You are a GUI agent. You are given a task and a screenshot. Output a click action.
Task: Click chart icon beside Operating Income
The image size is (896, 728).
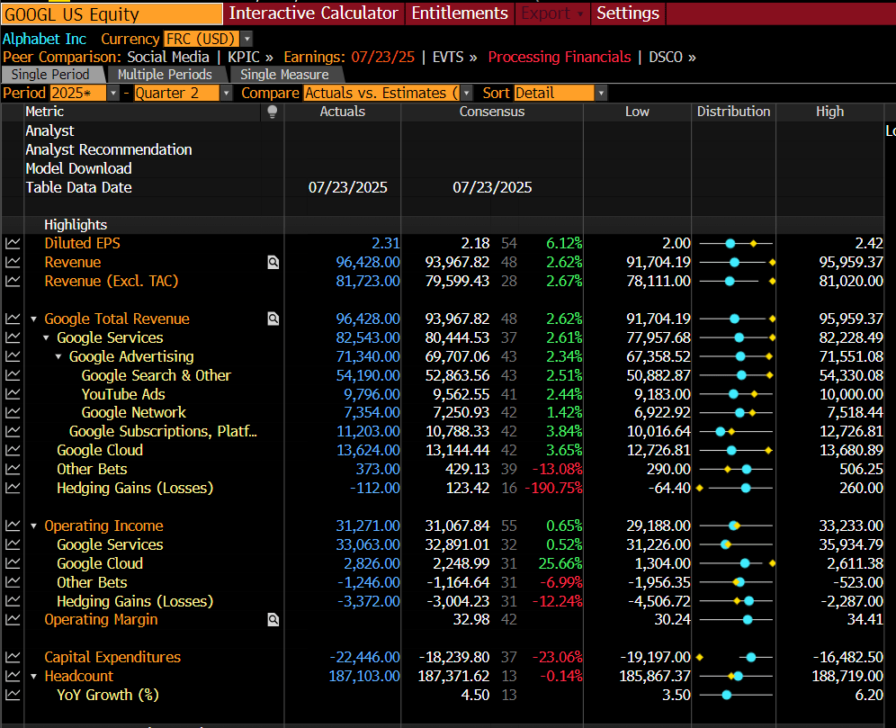point(13,526)
